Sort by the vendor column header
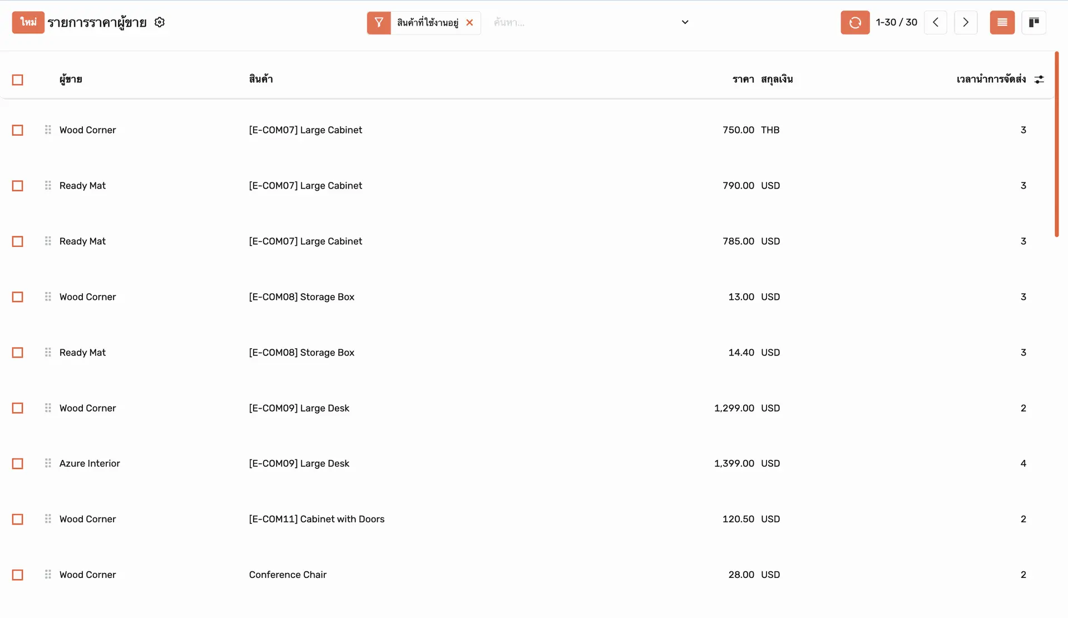This screenshot has width=1068, height=618. coord(71,79)
